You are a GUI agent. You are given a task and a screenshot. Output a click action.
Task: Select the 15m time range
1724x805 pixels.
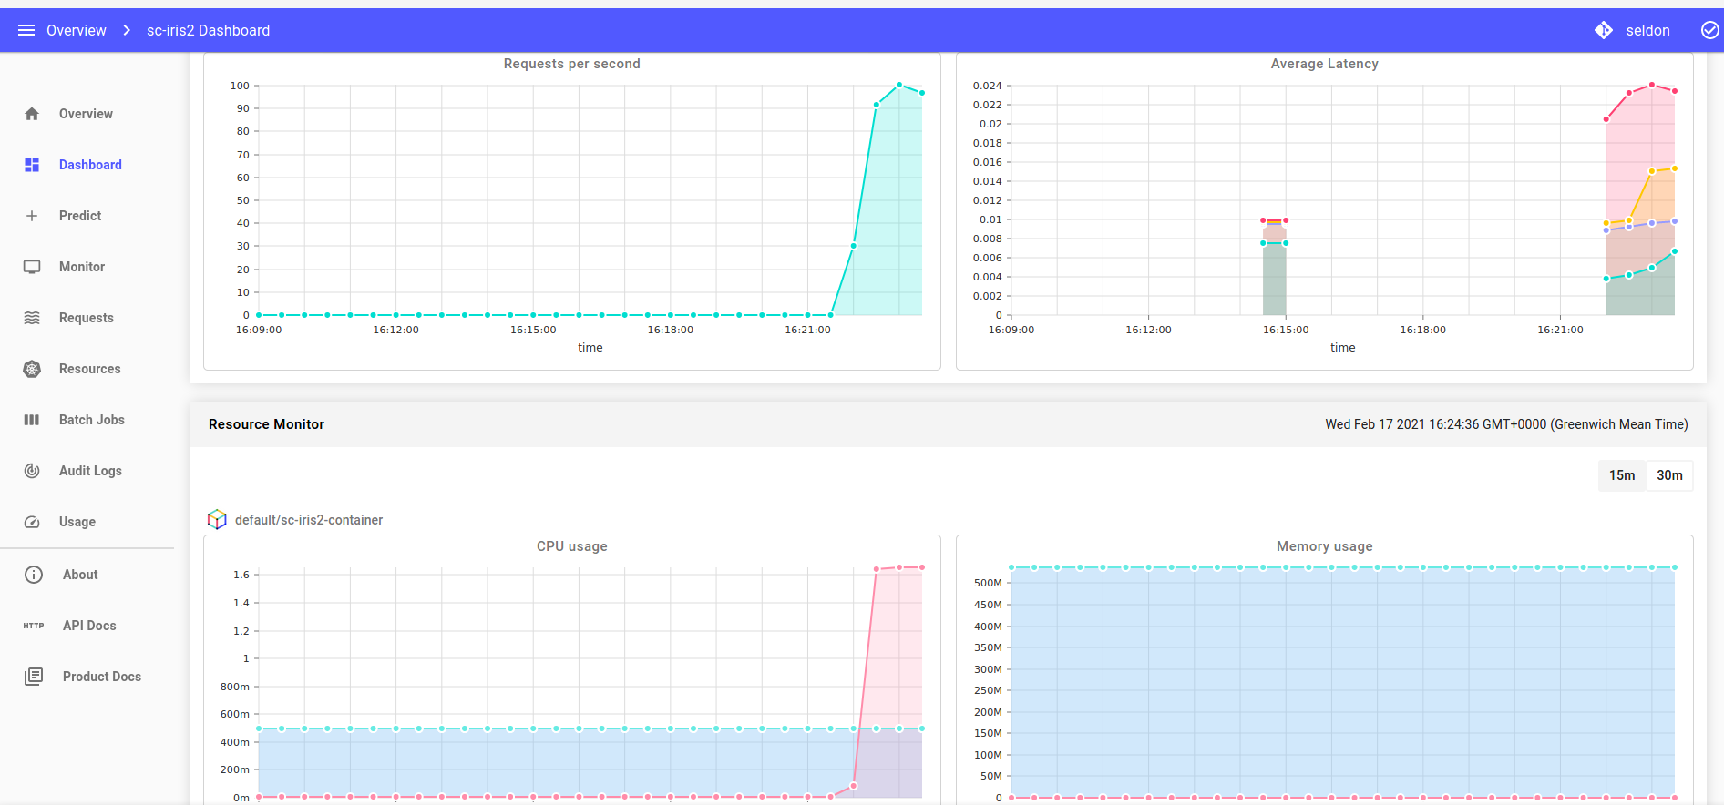[1622, 475]
